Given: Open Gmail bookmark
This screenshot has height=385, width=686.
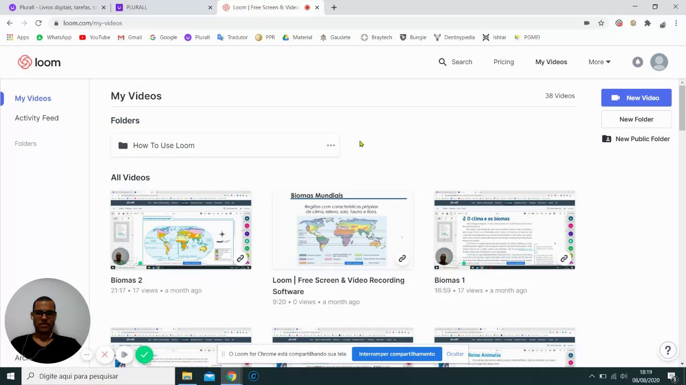Looking at the screenshot, I should (129, 37).
